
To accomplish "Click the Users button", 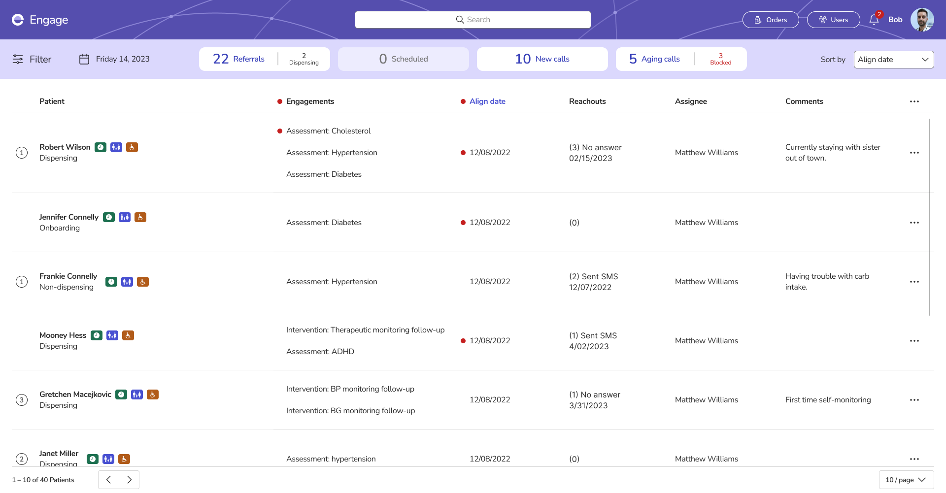I will (833, 20).
